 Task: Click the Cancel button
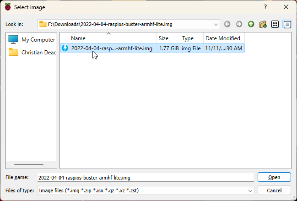coord(274,190)
